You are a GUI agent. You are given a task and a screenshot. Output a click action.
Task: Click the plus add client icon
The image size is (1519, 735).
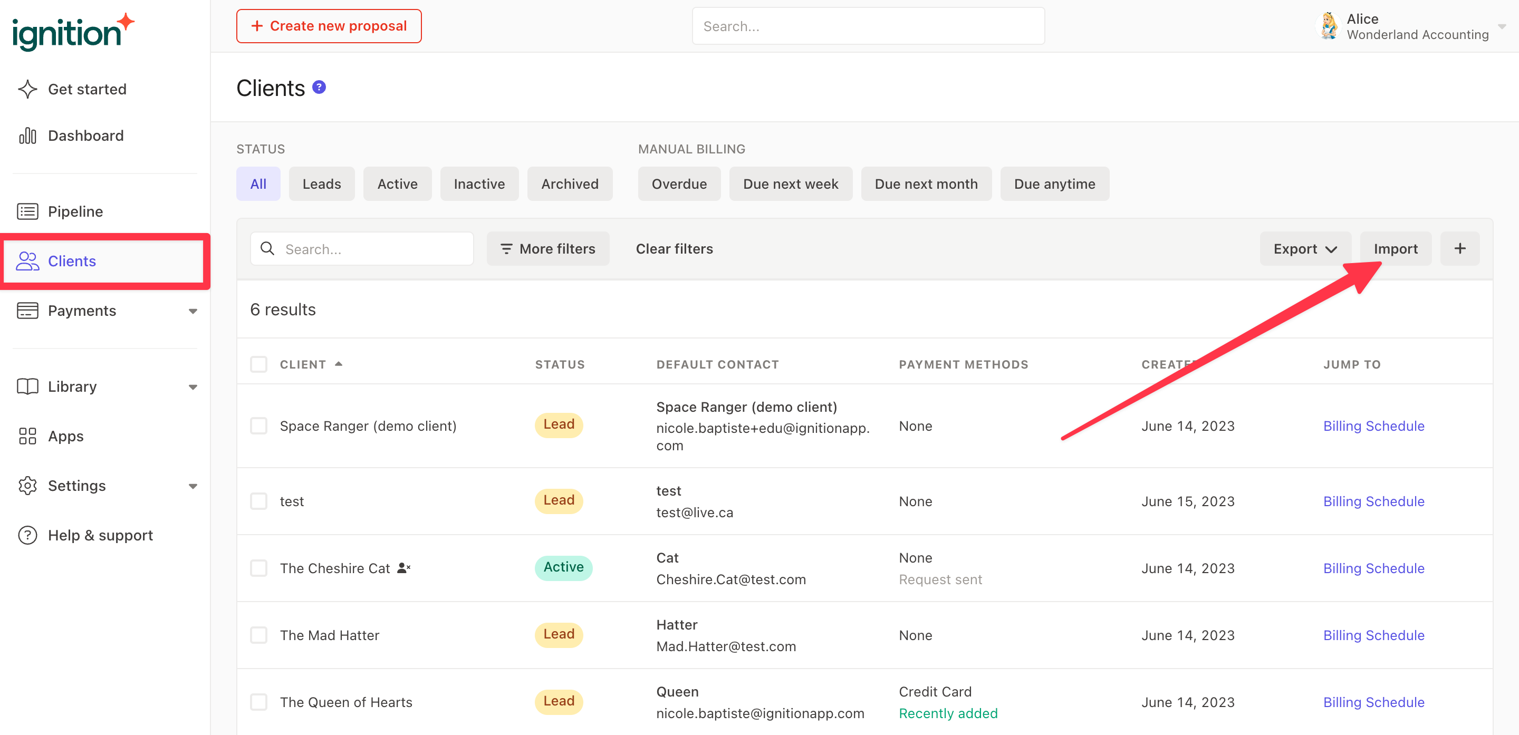pos(1459,249)
